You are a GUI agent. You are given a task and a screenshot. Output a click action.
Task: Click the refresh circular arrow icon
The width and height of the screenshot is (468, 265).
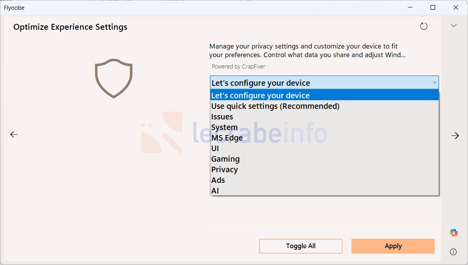point(423,26)
